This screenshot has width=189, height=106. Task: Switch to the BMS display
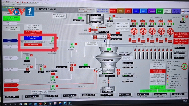pos(120,11)
